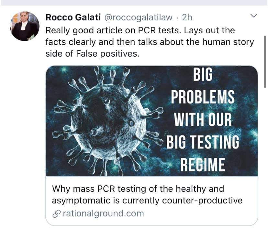268x229 pixels.
Task: Click the gray separator bar above the tweet
Action: [134, 3]
